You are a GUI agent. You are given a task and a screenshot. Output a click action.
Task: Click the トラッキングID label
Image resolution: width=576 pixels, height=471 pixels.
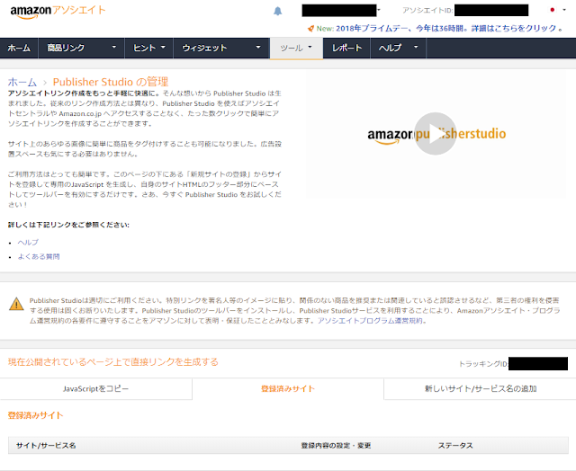pyautogui.click(x=483, y=364)
